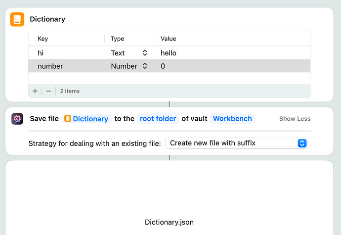Click the Key column header
The width and height of the screenshot is (341, 235).
[x=43, y=39]
